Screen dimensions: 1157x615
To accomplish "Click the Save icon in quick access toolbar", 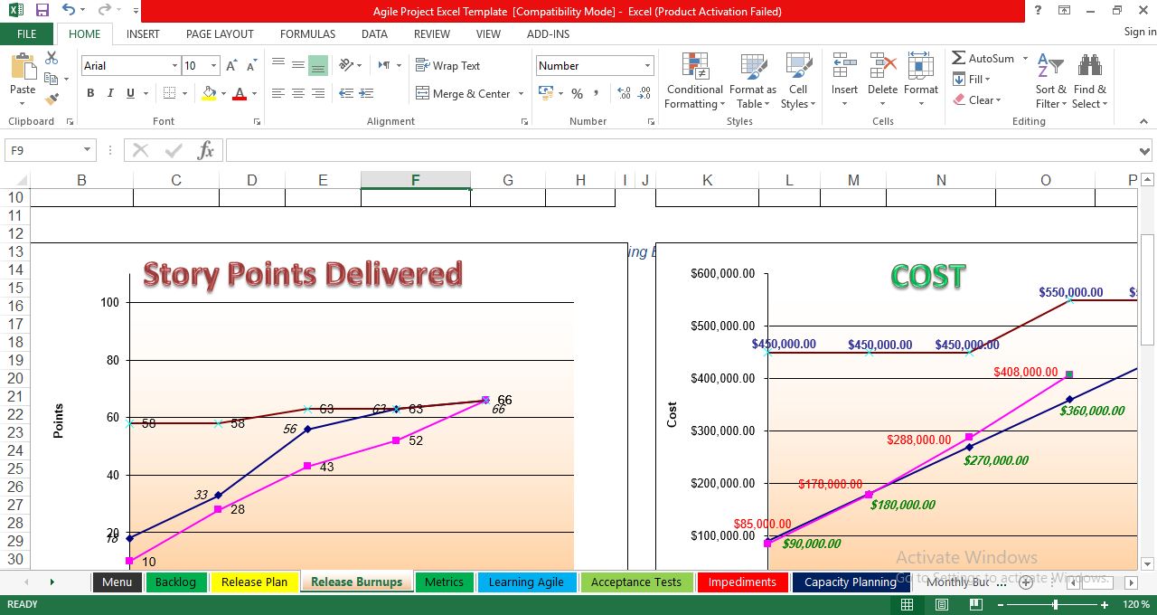I will point(42,11).
